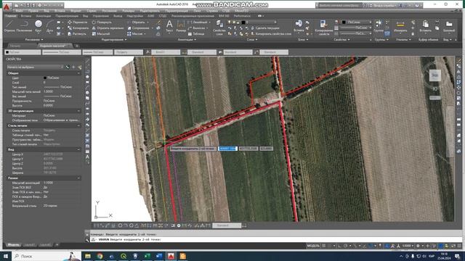Click Копирование свойств (Match Properties)

323,28
